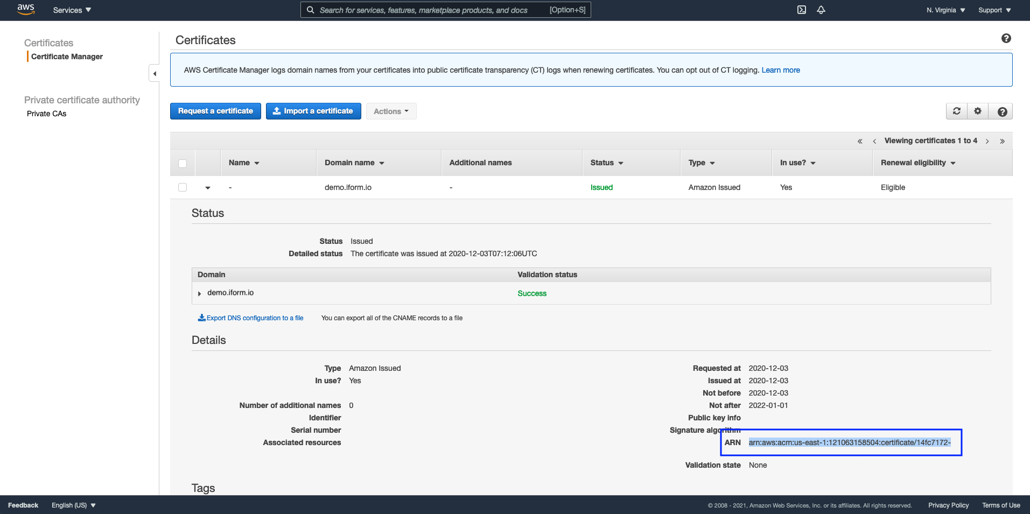Sort by Renewal eligibility column
Screen dimensions: 1030x514
point(918,163)
